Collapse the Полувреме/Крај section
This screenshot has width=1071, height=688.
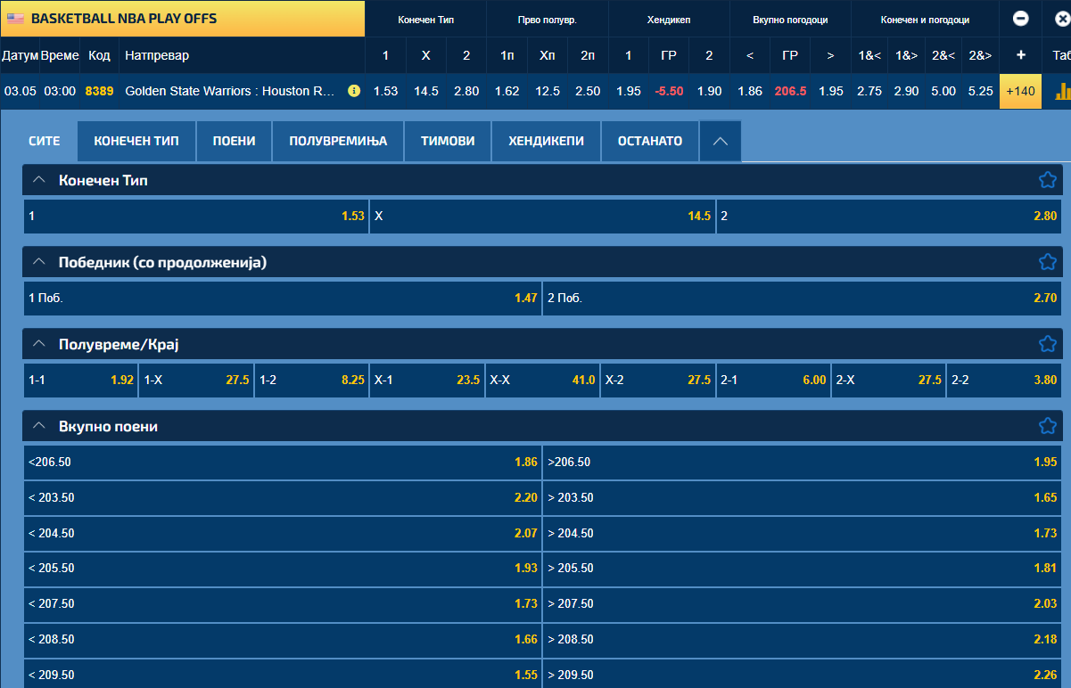tap(38, 344)
